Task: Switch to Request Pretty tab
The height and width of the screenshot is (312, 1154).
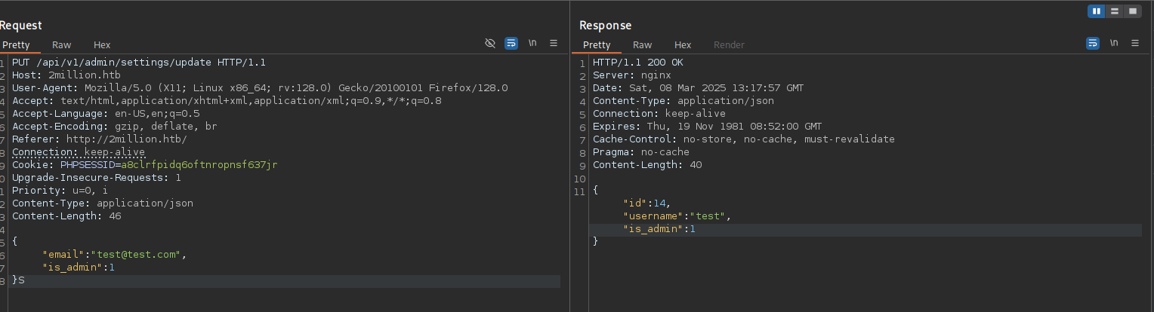Action: coord(15,44)
